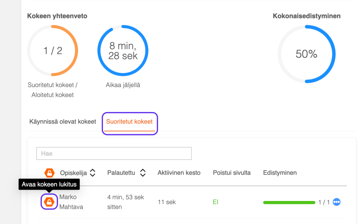Screen dimensions: 362x224
Task: Click the Hae search field
Action: (114, 153)
